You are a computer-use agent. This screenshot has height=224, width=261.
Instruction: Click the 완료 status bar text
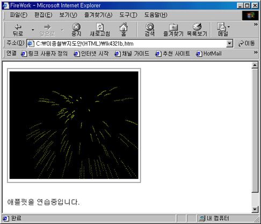coord(16,218)
